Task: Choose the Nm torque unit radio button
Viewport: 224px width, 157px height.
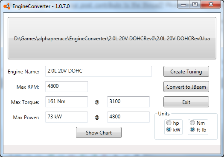Action: (192, 123)
